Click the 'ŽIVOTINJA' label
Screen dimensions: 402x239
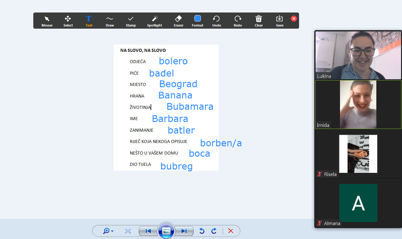coord(140,107)
